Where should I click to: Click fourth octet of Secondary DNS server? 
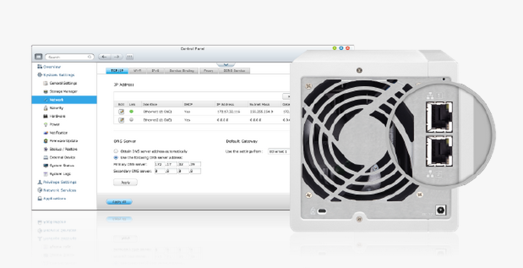(x=195, y=171)
